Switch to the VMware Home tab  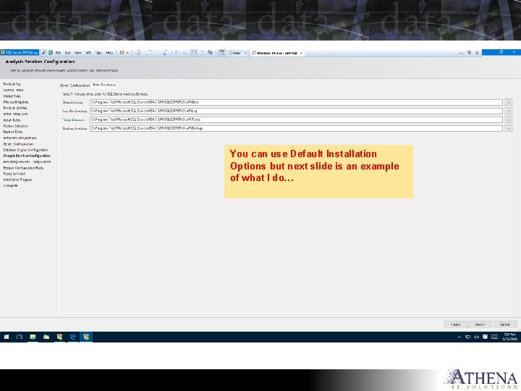tap(235, 53)
